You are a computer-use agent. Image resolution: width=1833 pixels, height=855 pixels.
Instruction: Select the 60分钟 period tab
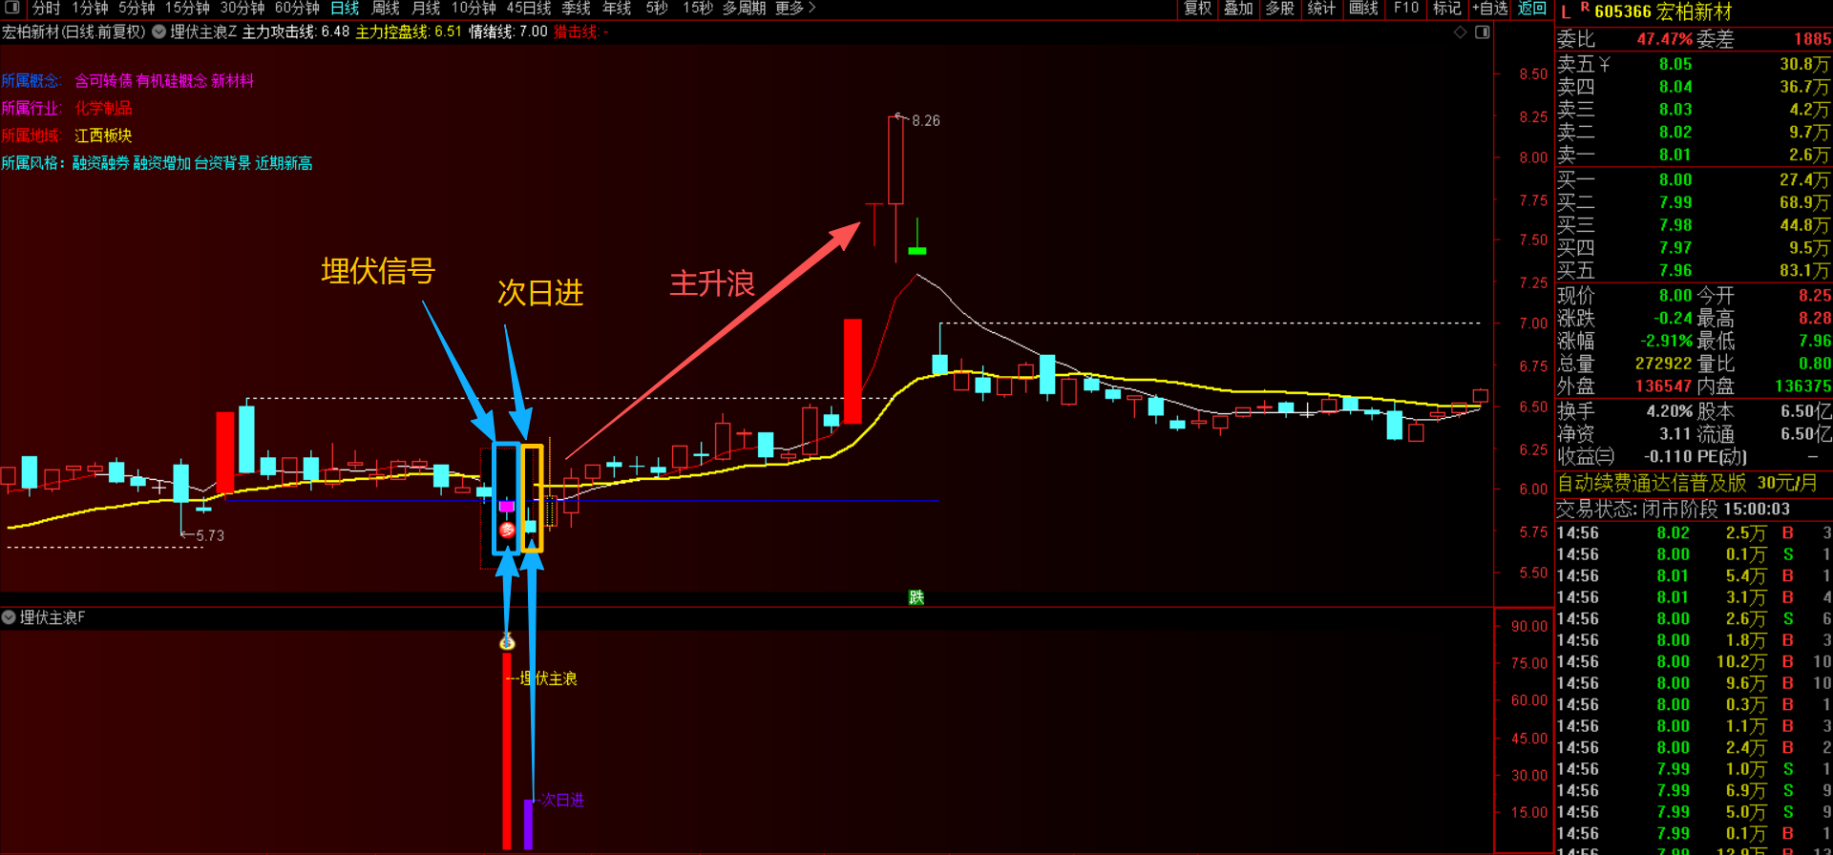[297, 8]
